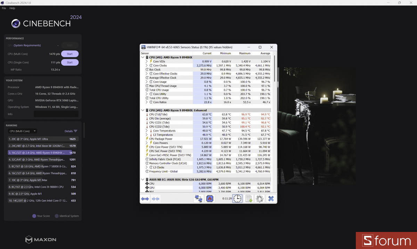Open HWiNFO network remote monitoring icon
The height and width of the screenshot is (249, 417).
(x=198, y=199)
